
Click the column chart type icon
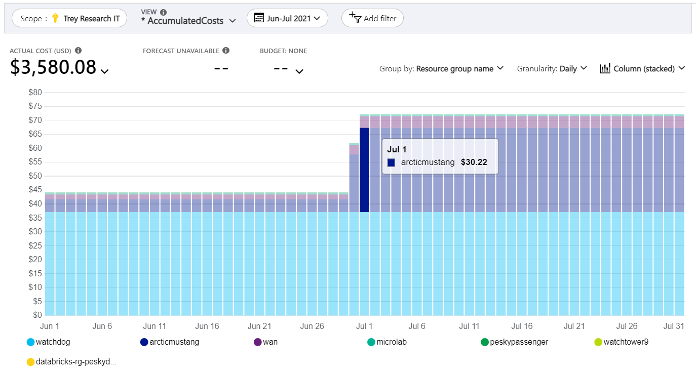pyautogui.click(x=605, y=68)
